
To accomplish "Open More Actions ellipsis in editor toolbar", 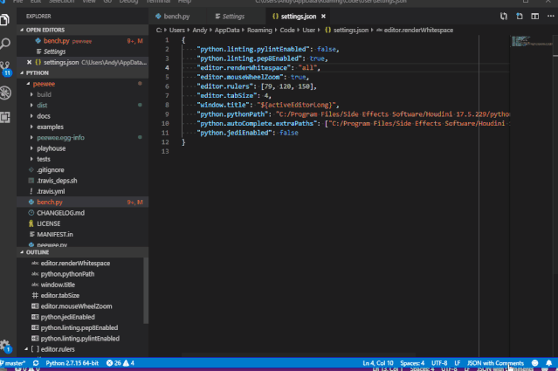I will (x=550, y=16).
